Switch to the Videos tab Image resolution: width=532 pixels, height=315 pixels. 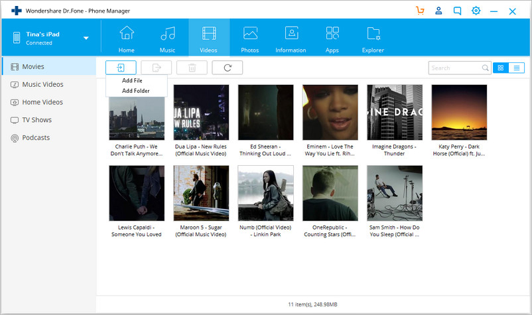[209, 39]
